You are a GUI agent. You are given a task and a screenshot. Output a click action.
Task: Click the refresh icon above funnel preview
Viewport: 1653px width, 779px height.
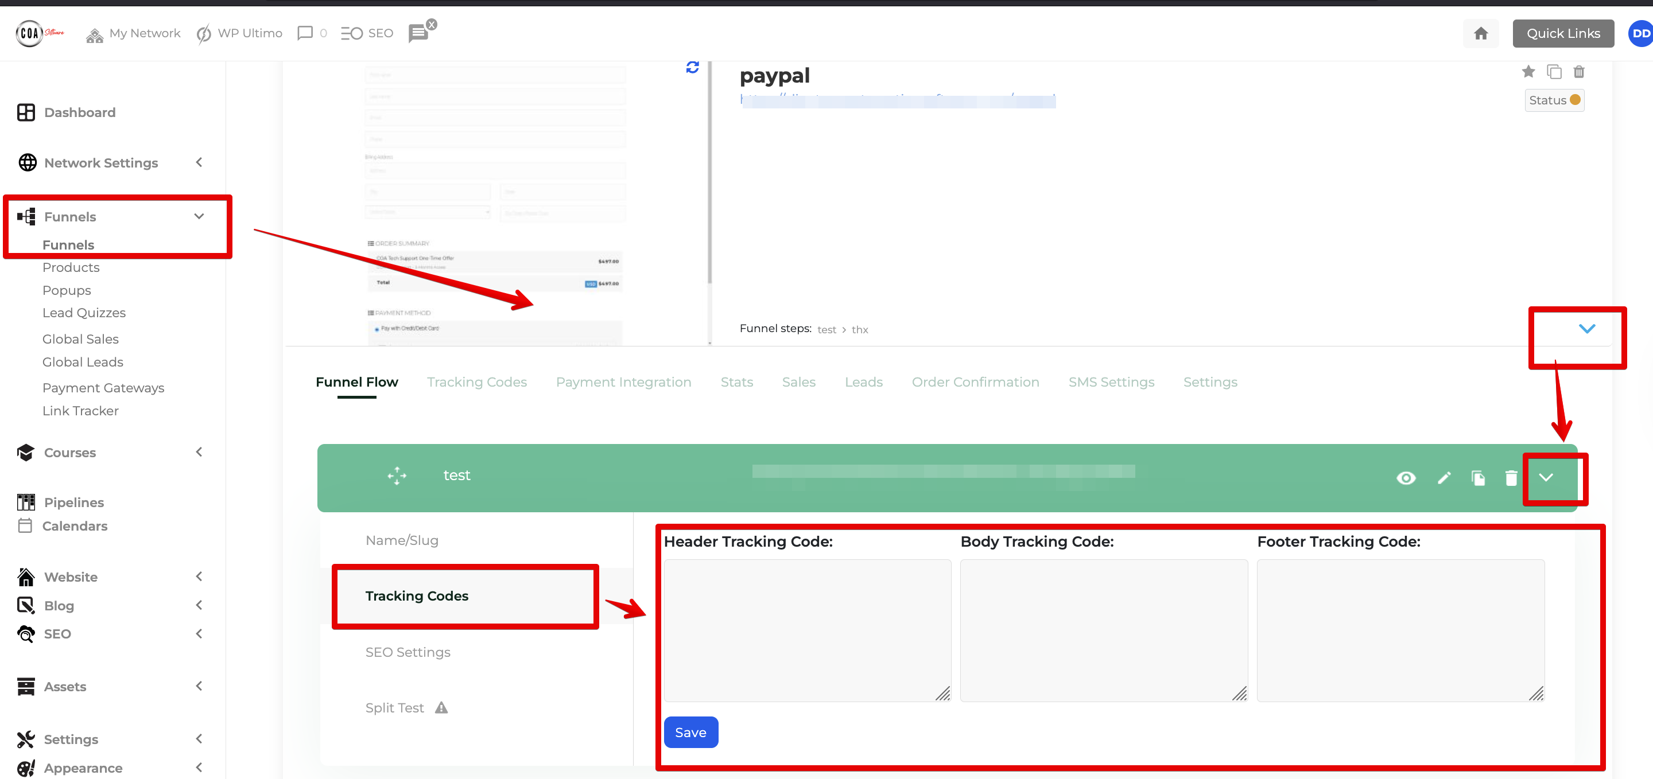click(692, 67)
